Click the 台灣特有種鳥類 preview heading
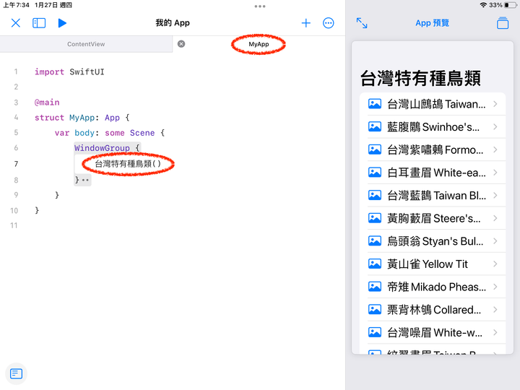The image size is (520, 390). (x=420, y=79)
